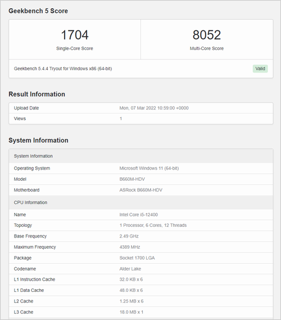Screen dimensions: 281x320
Task: Click the Upload Date value
Action: [x=154, y=108]
